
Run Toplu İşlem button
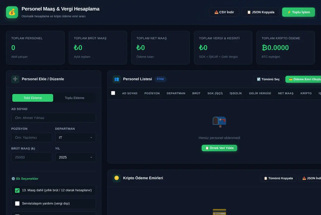coord(299,12)
